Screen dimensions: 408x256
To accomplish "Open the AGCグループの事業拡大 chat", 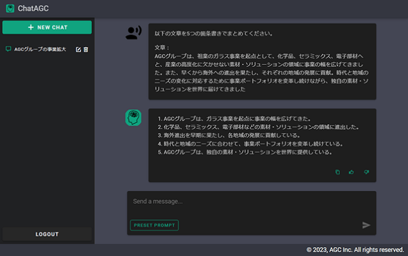I will pos(40,49).
